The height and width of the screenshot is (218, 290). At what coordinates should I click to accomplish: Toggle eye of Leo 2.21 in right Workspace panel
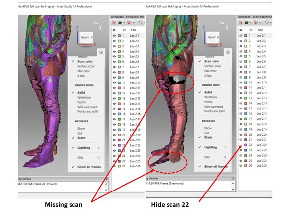coord(241,140)
